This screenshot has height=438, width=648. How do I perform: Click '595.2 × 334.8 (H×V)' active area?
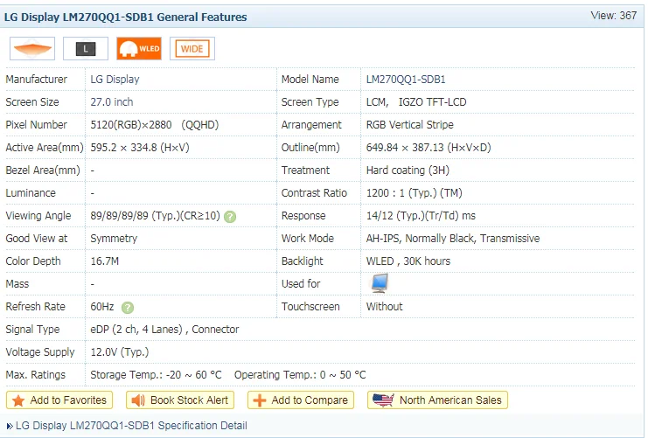coord(140,148)
